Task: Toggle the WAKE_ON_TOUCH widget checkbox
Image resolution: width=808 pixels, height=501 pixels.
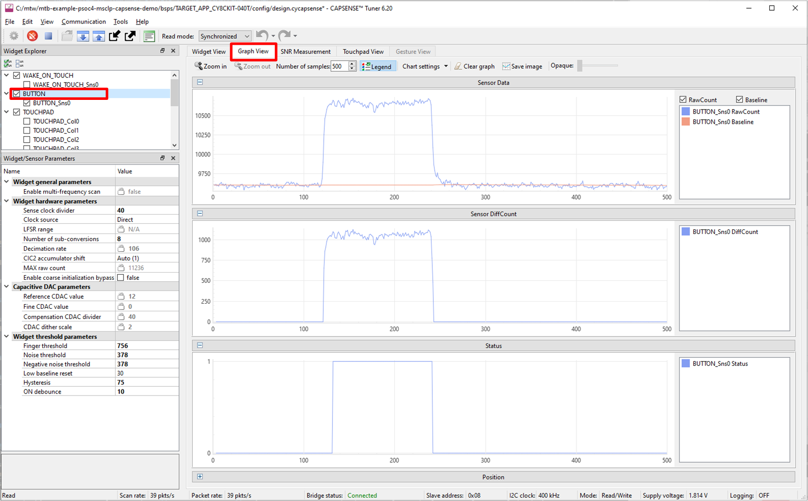Action: click(x=17, y=75)
